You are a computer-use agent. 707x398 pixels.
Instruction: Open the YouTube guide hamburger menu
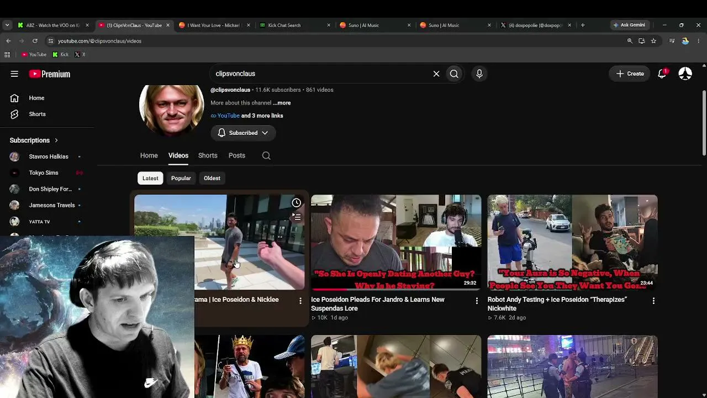(14, 74)
